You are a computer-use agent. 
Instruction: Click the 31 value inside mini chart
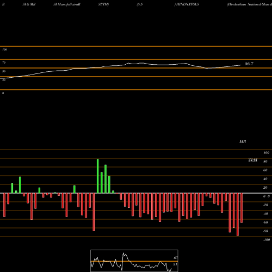click(175, 264)
